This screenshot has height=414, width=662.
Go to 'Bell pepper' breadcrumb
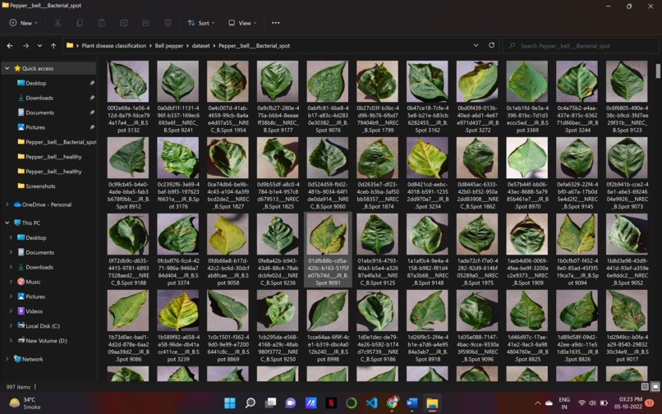click(169, 46)
